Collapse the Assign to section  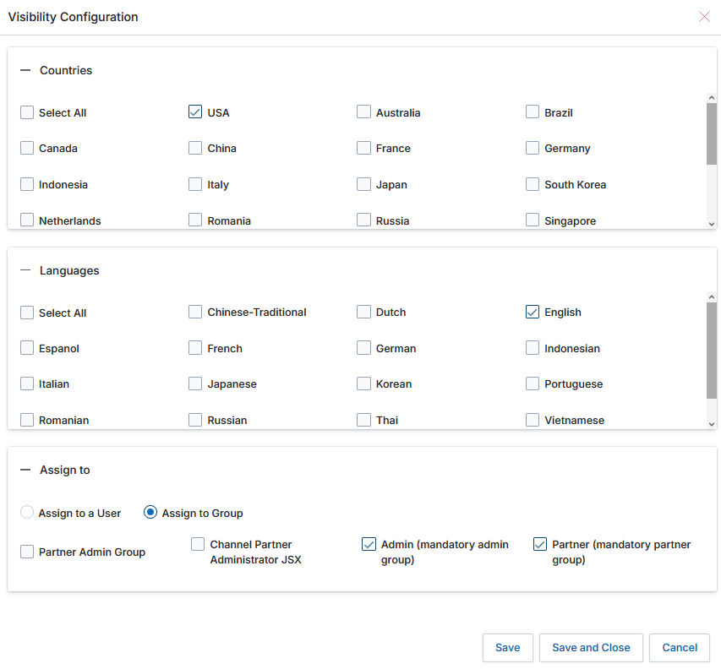(25, 470)
